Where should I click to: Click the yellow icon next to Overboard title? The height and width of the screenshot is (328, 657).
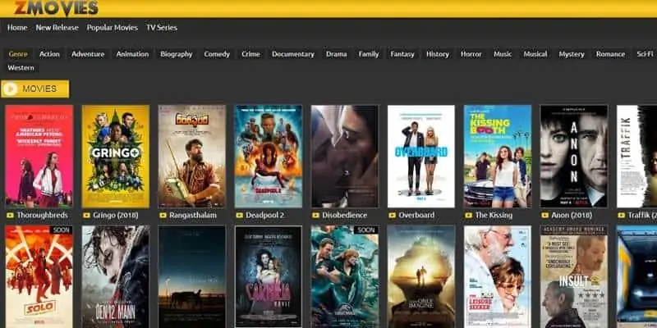(x=392, y=216)
